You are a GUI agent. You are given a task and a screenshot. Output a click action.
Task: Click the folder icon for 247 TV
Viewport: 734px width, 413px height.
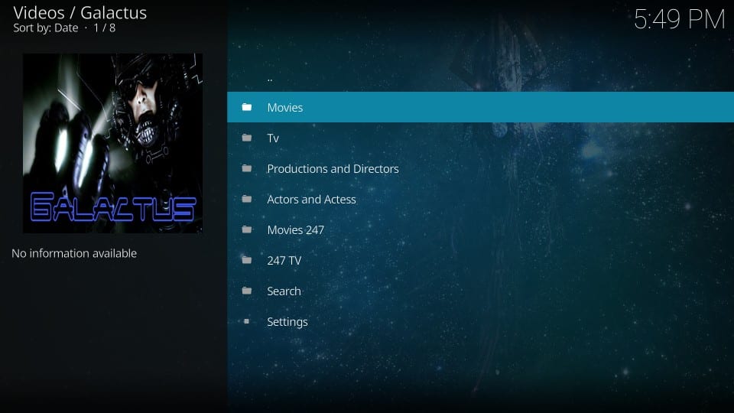pos(247,260)
